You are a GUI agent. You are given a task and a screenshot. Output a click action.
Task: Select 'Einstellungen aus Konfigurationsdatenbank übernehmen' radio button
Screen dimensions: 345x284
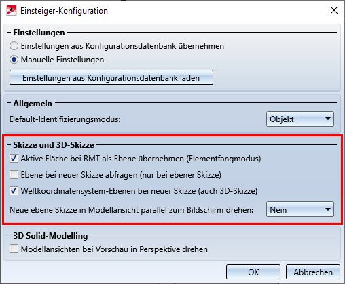pos(14,46)
